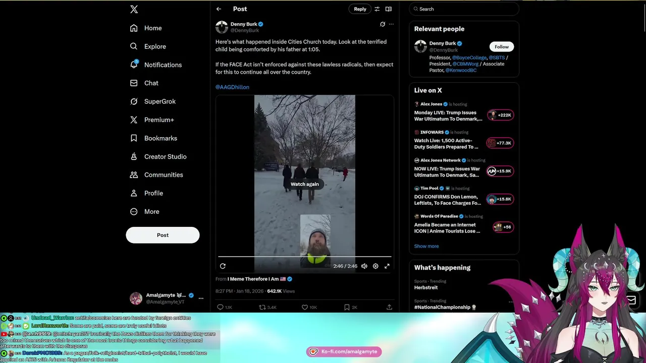Follow Denny Burk in Relevant people
The height and width of the screenshot is (363, 646).
(x=502, y=47)
